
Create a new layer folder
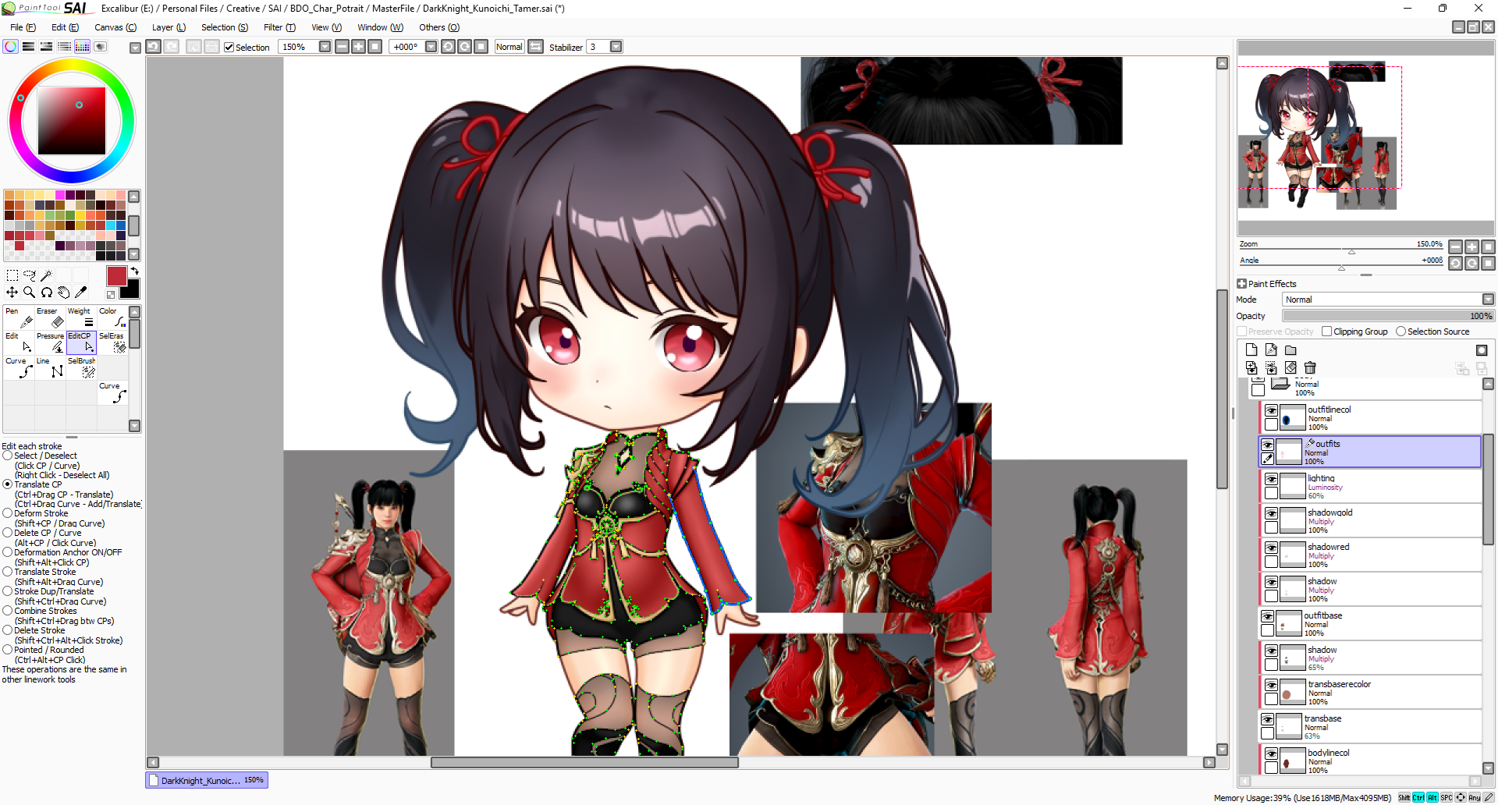[1290, 350]
